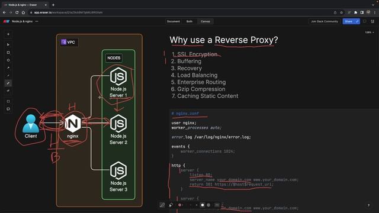Image resolution: width=379 pixels, height=213 pixels.
Task: Click the browser home icon
Action: [x=24, y=12]
